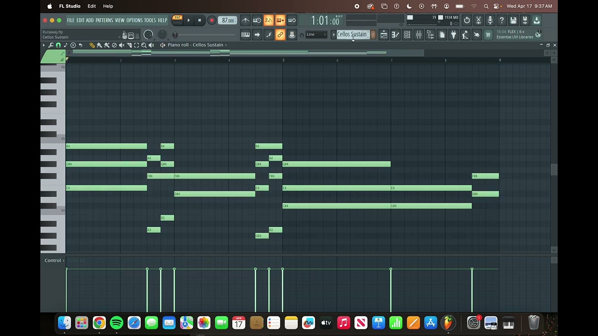Click the undo history circular arrow icon
Viewport: 598px width, 336px height.
point(467,20)
